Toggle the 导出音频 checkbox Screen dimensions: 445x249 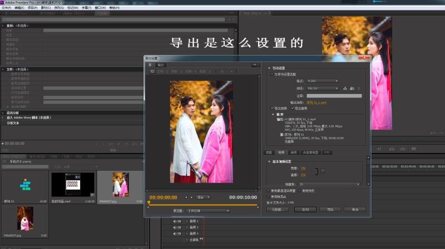pyautogui.click(x=293, y=108)
